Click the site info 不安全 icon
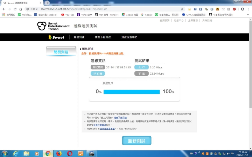This screenshot has height=157, width=252. coord(28,9)
